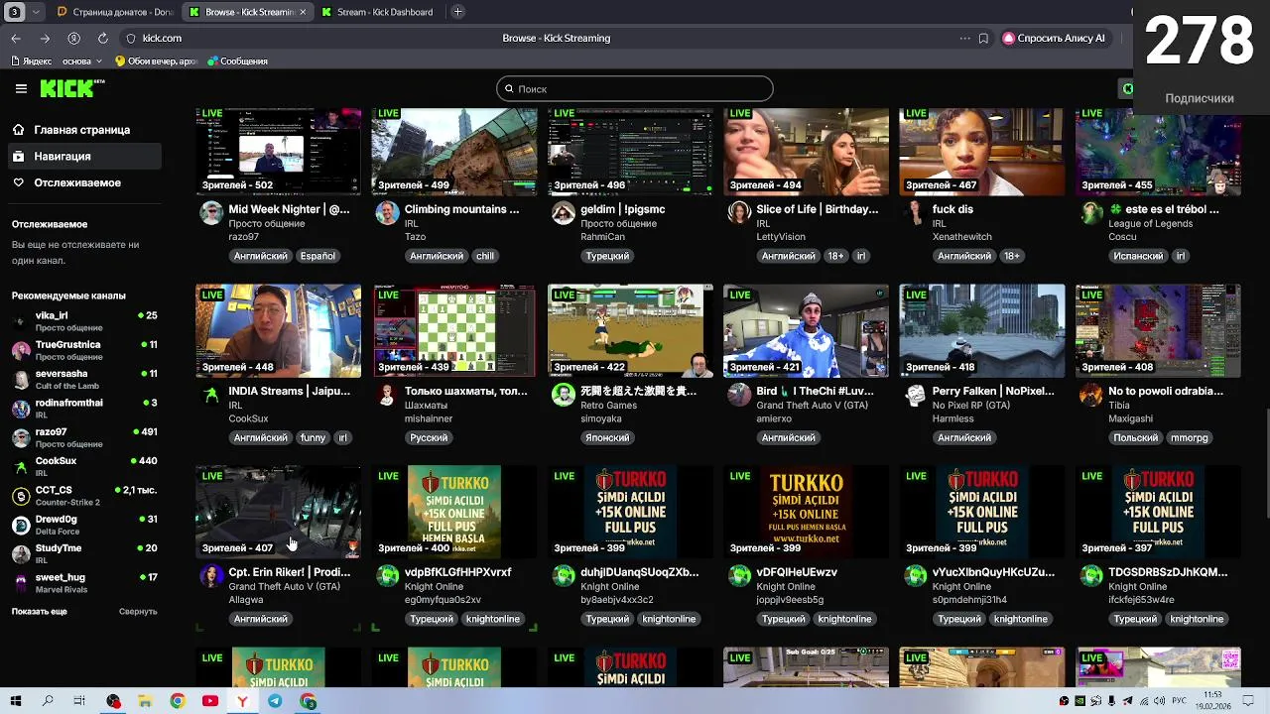The width and height of the screenshot is (1270, 714).
Task: Click the browser forward arrow
Action: point(45,38)
